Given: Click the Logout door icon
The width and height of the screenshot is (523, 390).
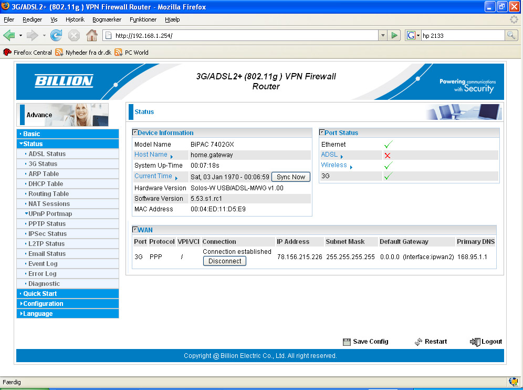Looking at the screenshot, I should click(x=475, y=342).
